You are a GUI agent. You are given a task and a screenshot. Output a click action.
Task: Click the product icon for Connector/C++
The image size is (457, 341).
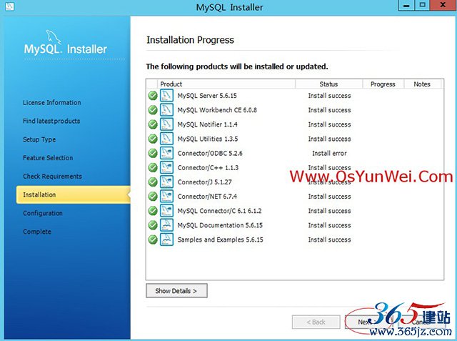click(x=166, y=167)
